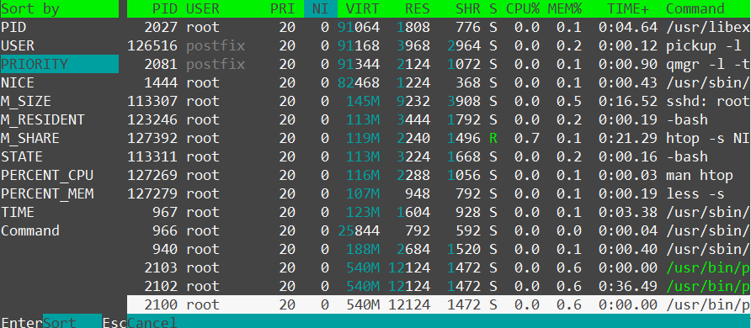Select process row with PID 2027
This screenshot has width=751, height=328.
[439, 27]
